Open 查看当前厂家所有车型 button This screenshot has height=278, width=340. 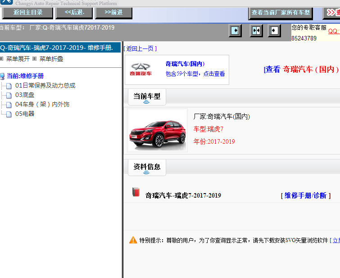[281, 13]
